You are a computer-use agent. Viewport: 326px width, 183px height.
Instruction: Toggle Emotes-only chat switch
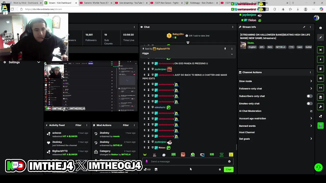(x=309, y=104)
